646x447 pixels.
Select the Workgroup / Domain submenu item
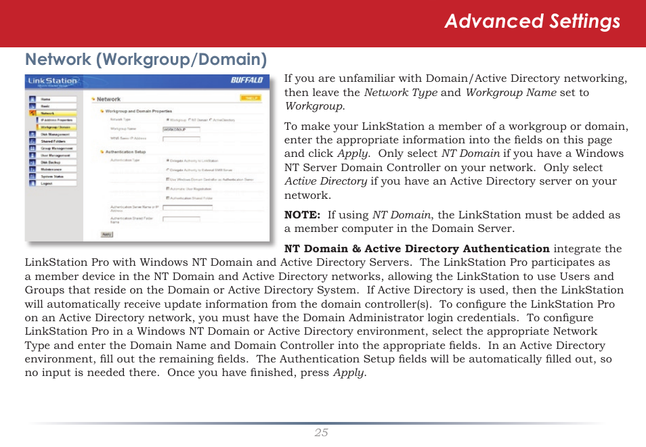pos(57,127)
